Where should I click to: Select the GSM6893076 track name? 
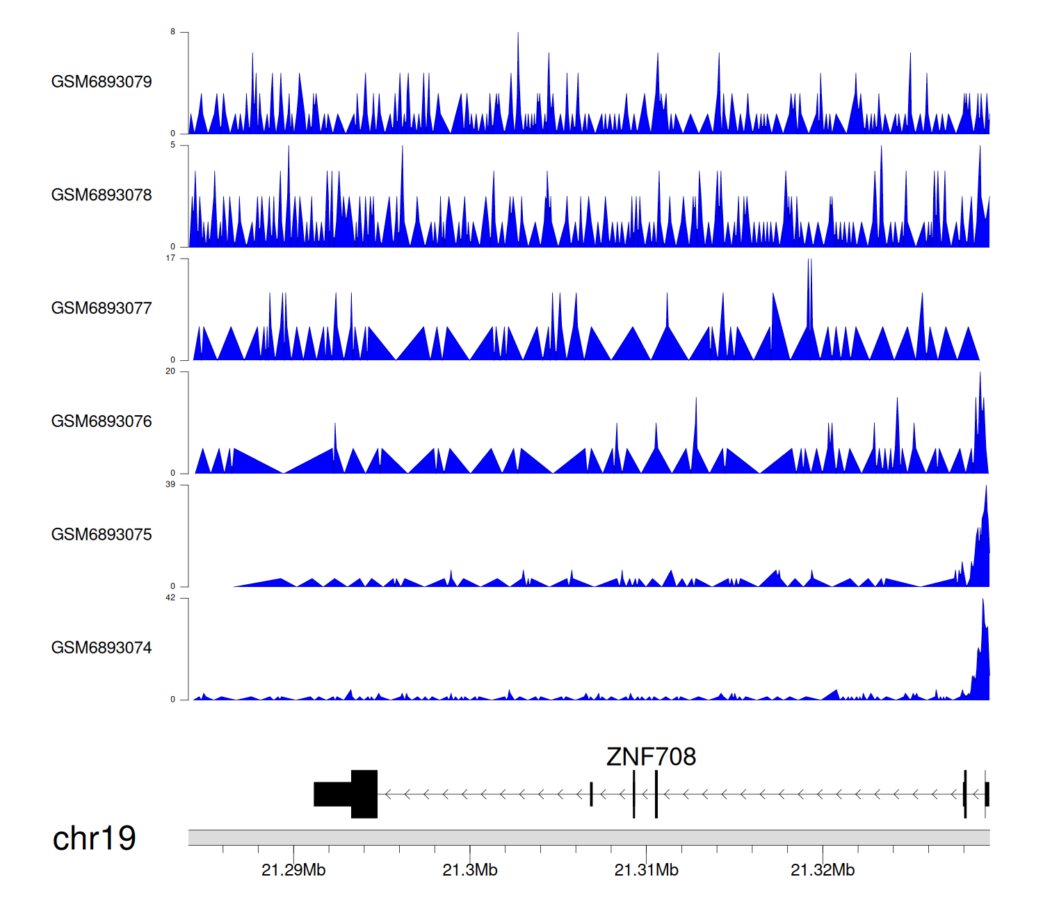(102, 421)
